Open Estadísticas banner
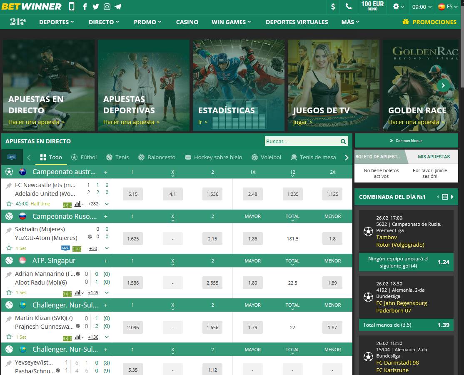Screen dimensions: 464x375 point(239,85)
